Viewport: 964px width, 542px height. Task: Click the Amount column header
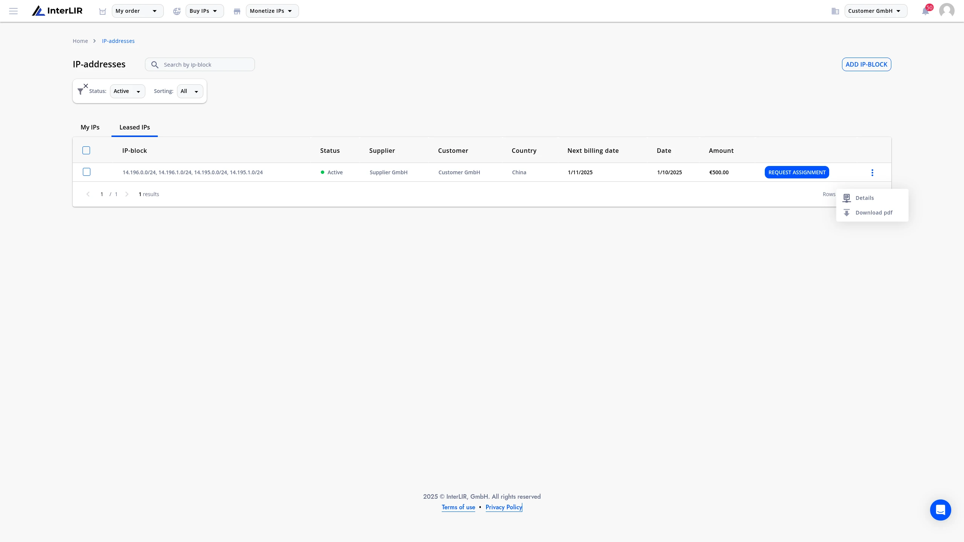[721, 151]
